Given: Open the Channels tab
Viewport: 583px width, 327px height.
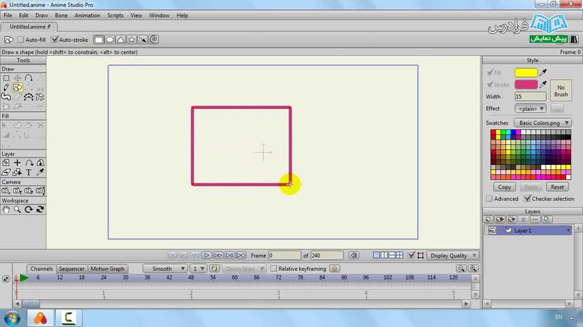Looking at the screenshot, I should coord(41,268).
